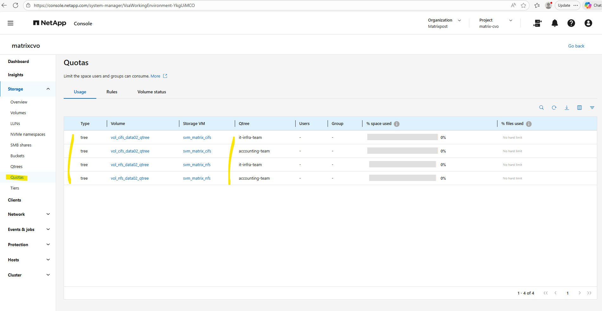Expand the Network sidebar section
Image resolution: width=602 pixels, height=311 pixels.
point(48,214)
